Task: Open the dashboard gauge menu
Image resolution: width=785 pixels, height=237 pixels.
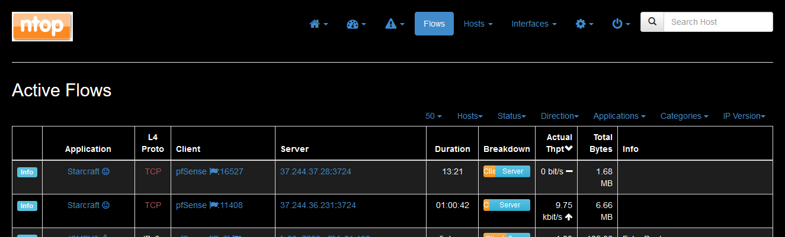Action: [x=356, y=24]
